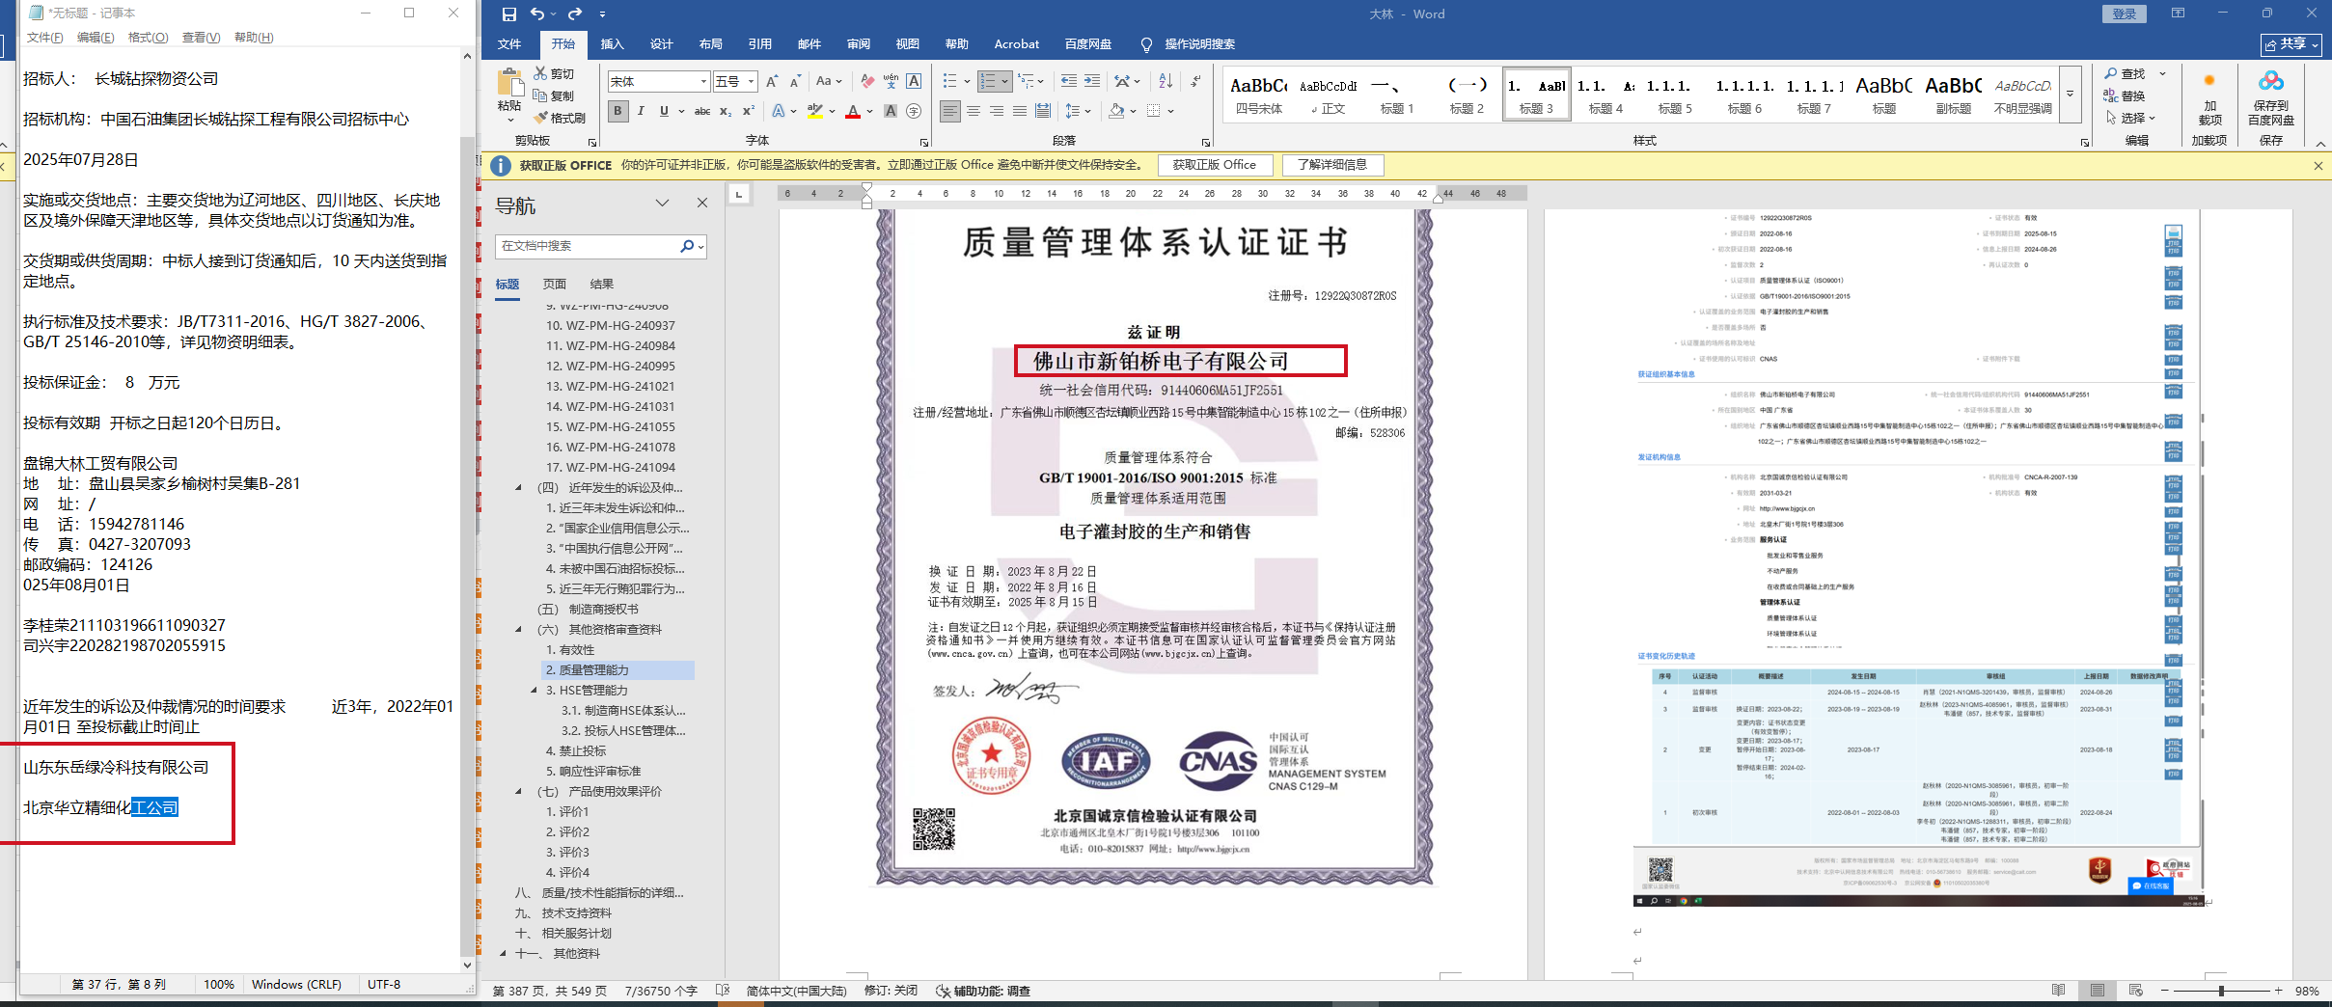Image resolution: width=2332 pixels, height=1007 pixels.
Task: Cut selection with the 剪切 scissors
Action: (x=555, y=74)
